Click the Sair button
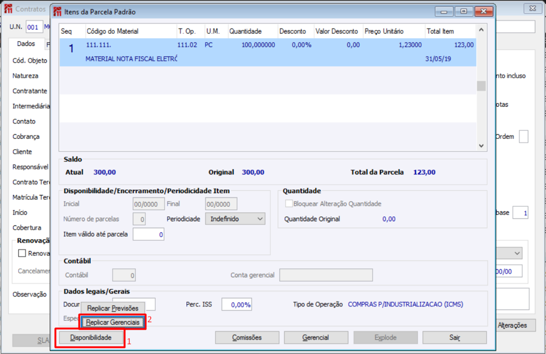This screenshot has width=546, height=354. (455, 338)
